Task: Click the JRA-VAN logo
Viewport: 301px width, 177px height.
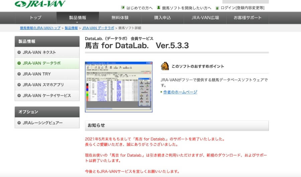Action: 40,4
